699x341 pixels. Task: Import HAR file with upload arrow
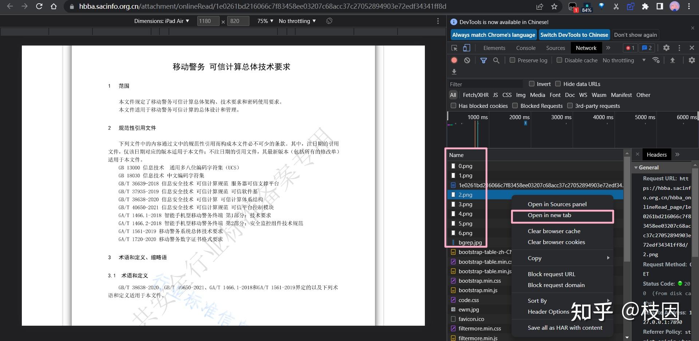[x=672, y=60]
